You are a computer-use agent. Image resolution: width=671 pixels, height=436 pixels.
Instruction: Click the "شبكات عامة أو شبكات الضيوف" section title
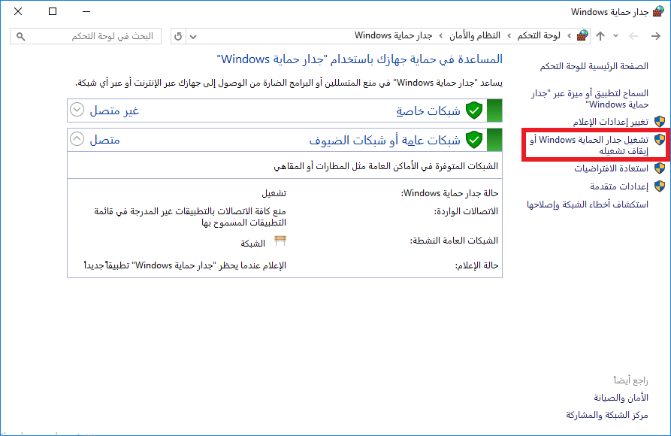coord(385,140)
